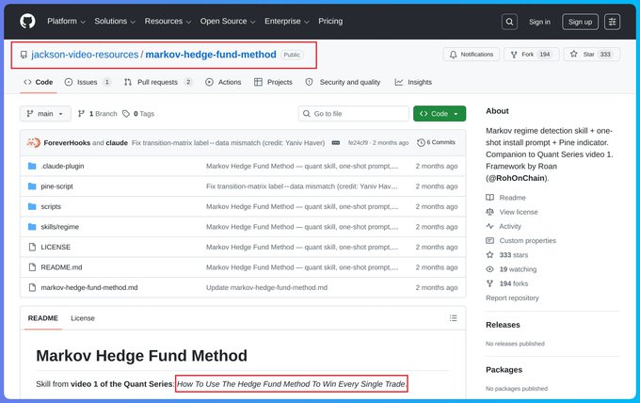Click the Readme link in About
Image resolution: width=640 pixels, height=403 pixels.
tap(505, 198)
